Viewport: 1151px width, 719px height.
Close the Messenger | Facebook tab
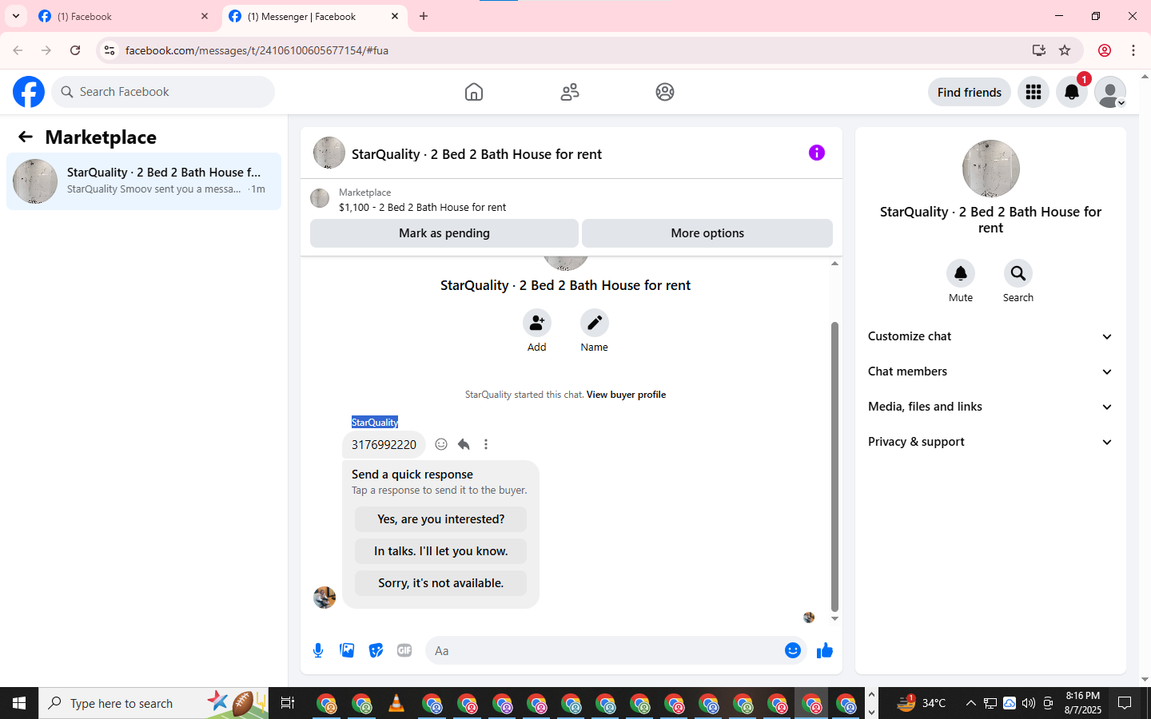395,16
